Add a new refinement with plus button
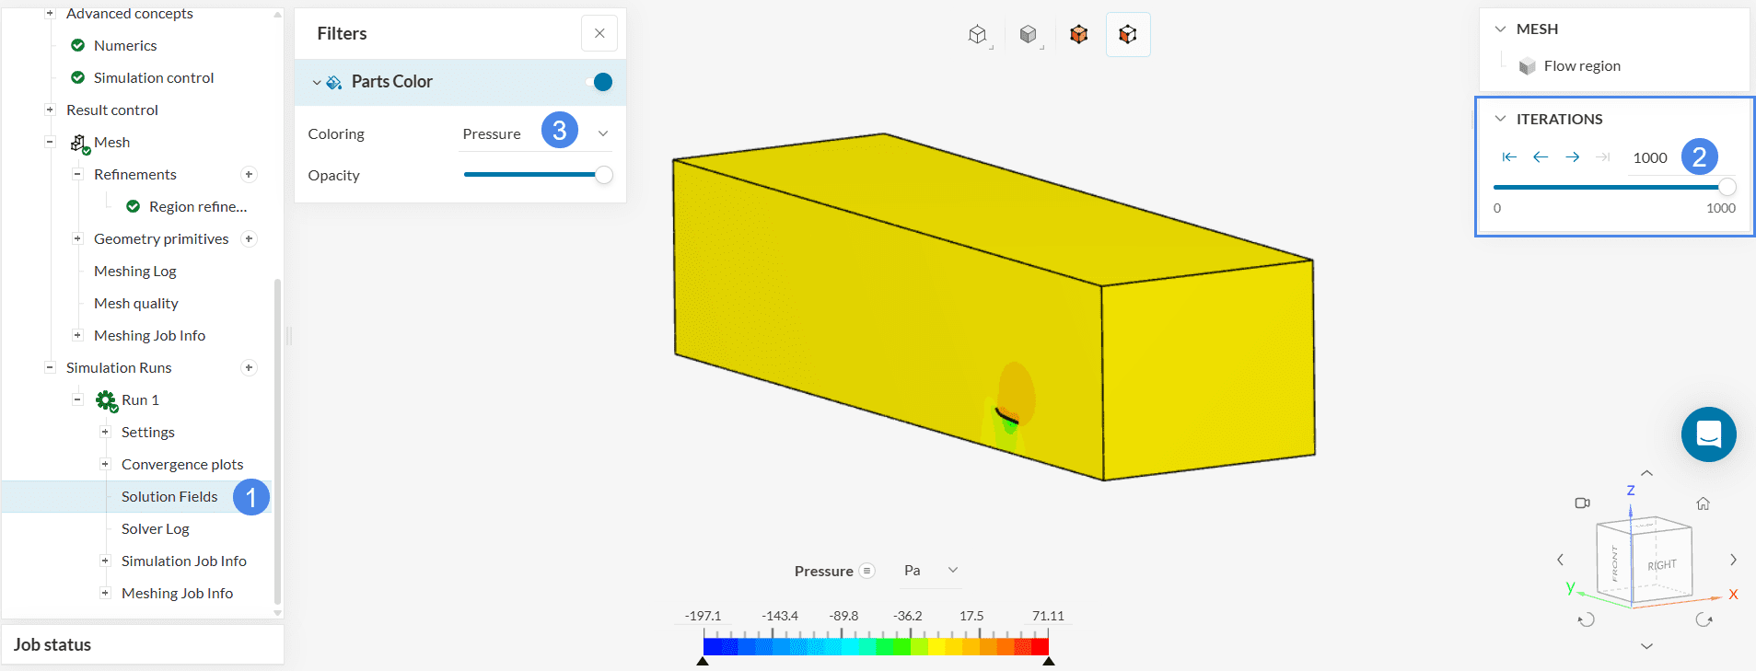The height and width of the screenshot is (671, 1756). [x=249, y=175]
